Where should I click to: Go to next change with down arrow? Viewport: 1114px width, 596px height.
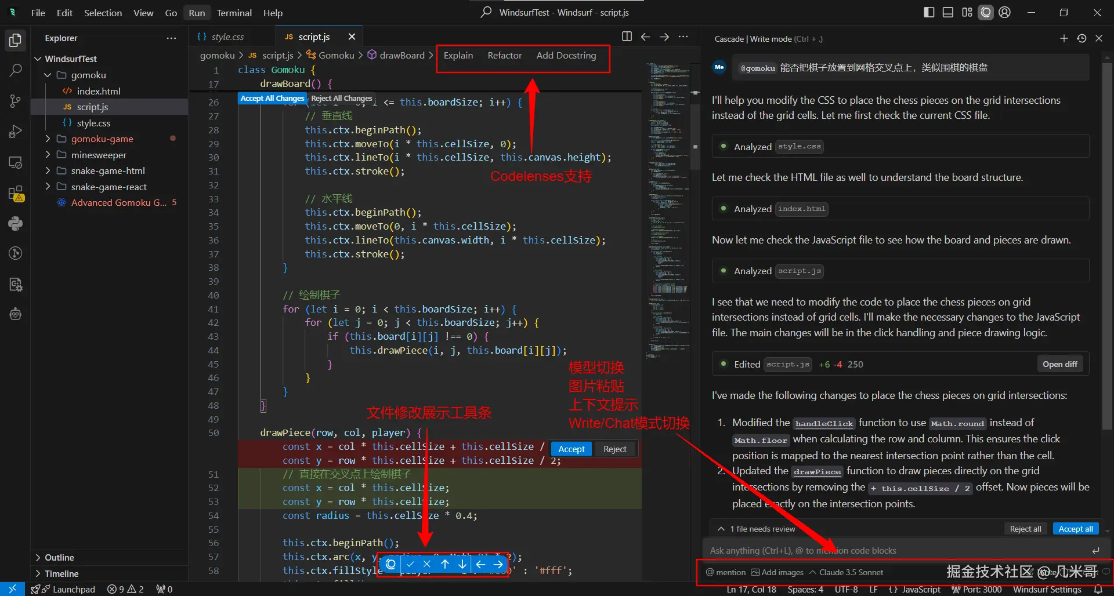[462, 564]
